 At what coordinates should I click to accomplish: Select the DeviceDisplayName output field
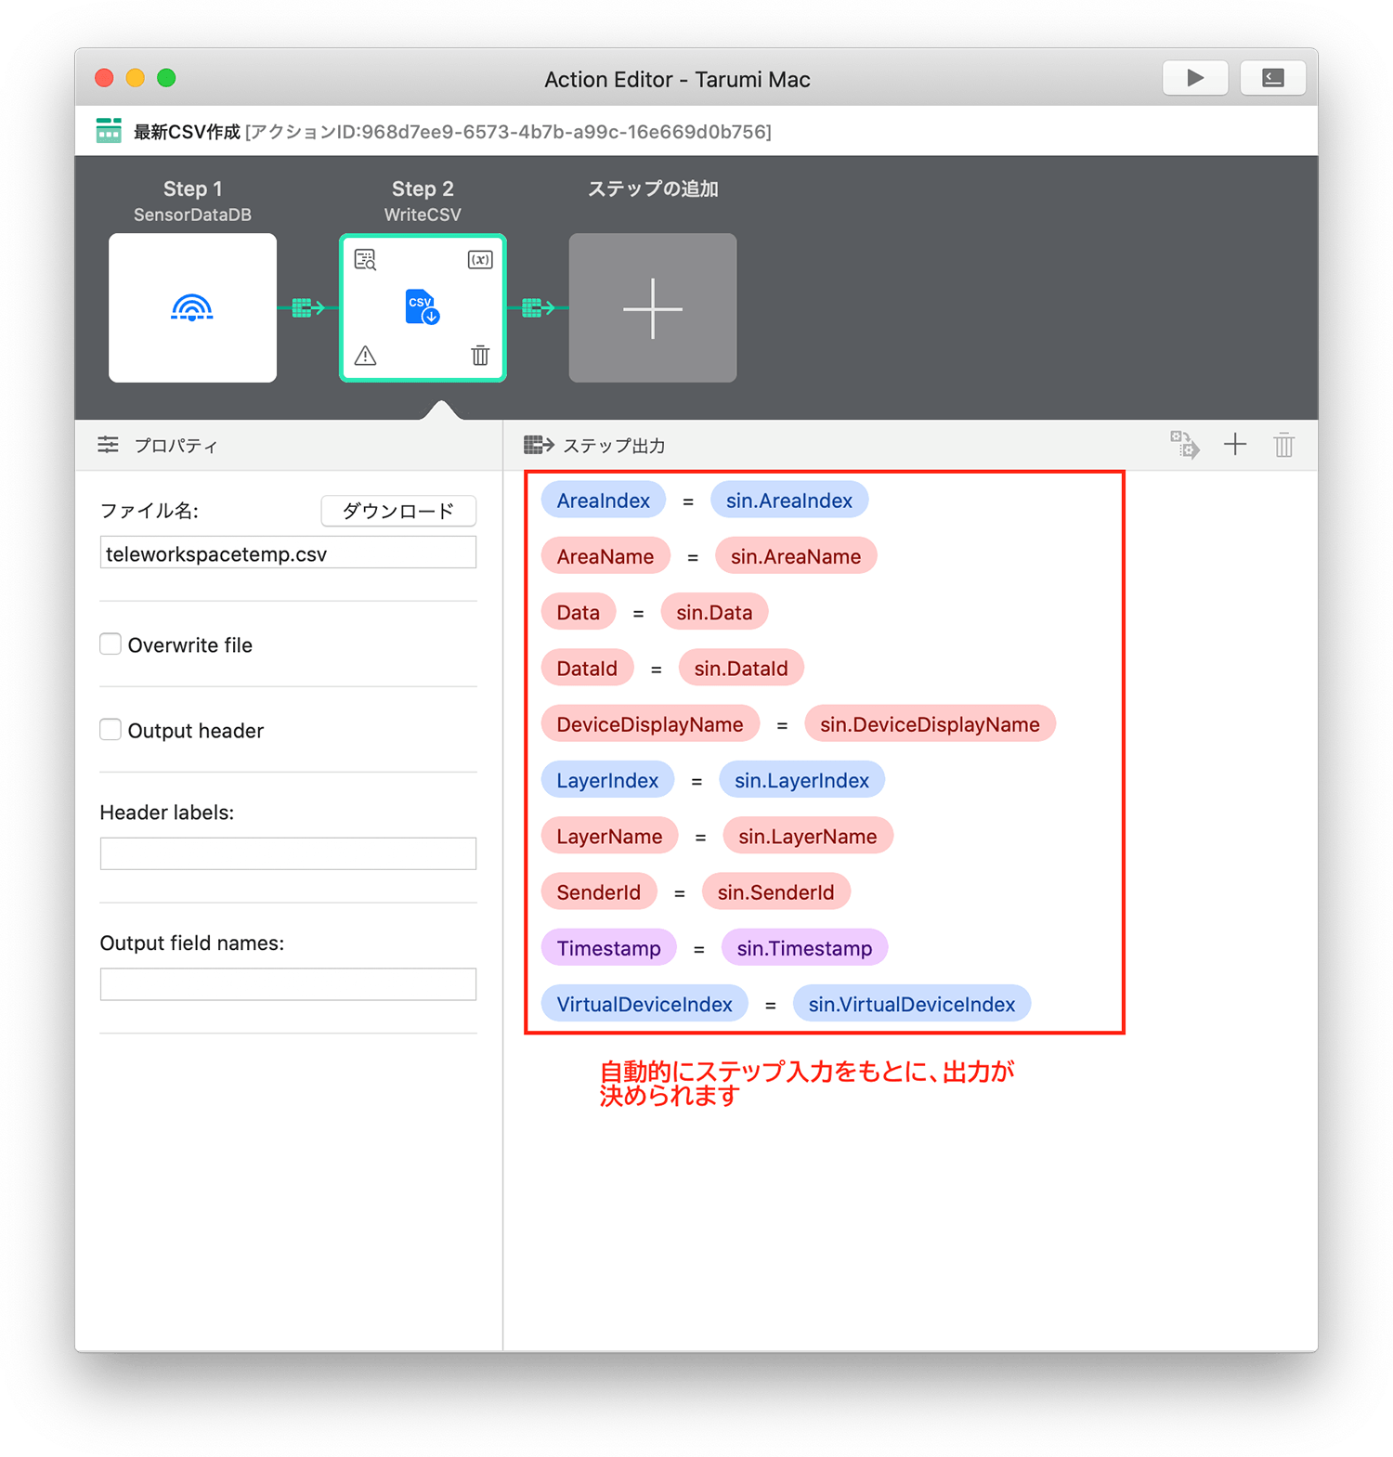pos(650,724)
